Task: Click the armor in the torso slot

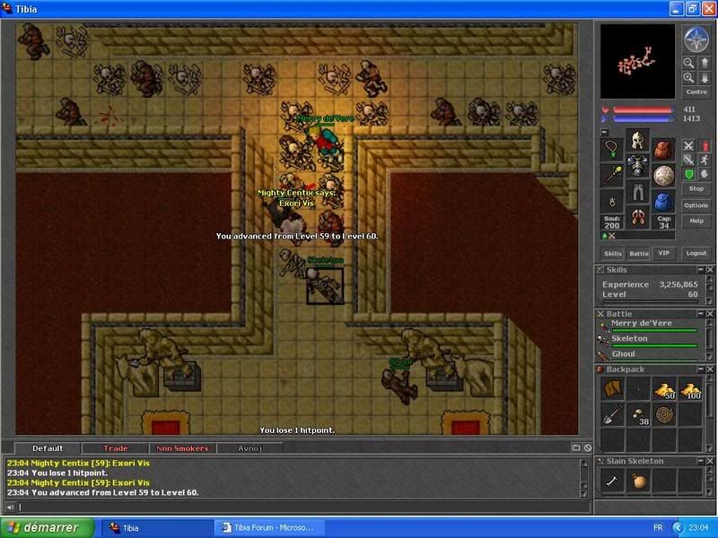Action: (x=638, y=166)
